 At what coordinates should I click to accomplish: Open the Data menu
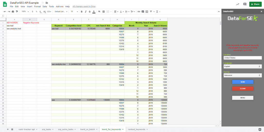pos(45,6)
